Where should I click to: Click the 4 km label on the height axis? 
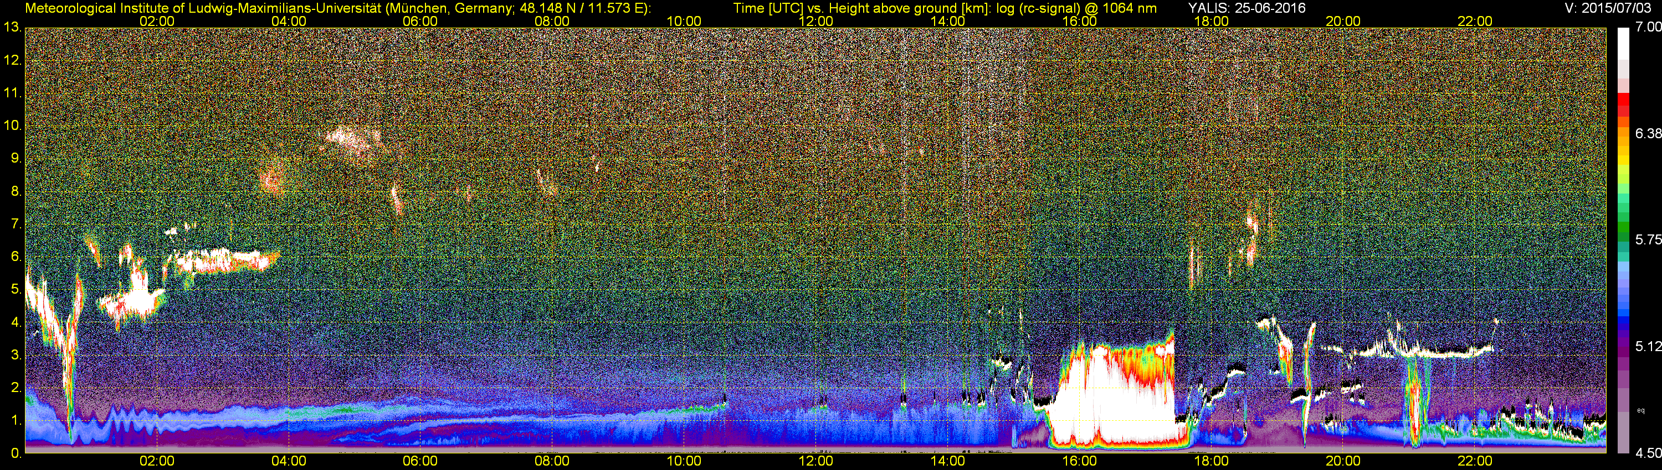tap(16, 322)
